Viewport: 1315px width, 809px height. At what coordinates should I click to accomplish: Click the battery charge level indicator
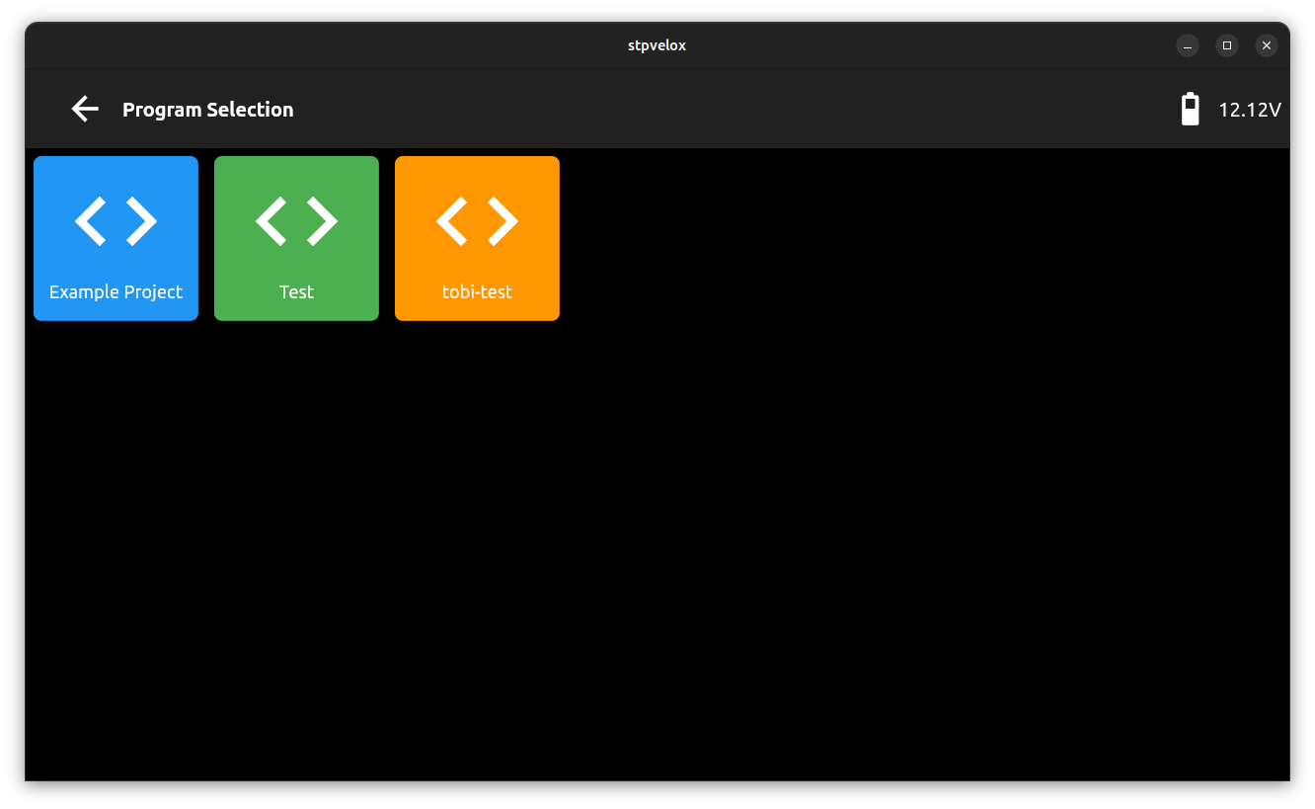click(x=1190, y=111)
